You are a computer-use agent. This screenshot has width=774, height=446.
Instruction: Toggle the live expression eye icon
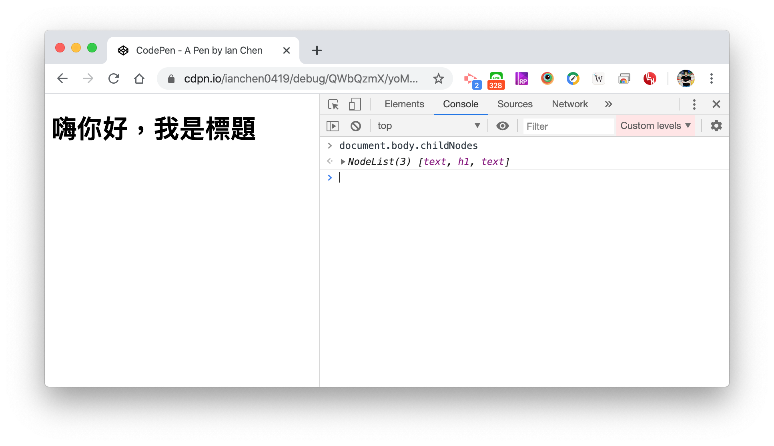tap(502, 126)
